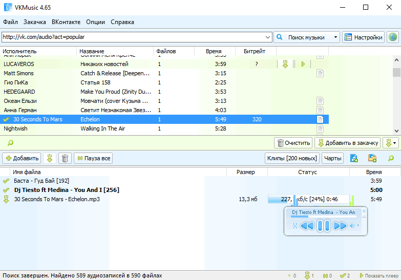Click the Настройки button
401x280 pixels.
click(x=363, y=37)
